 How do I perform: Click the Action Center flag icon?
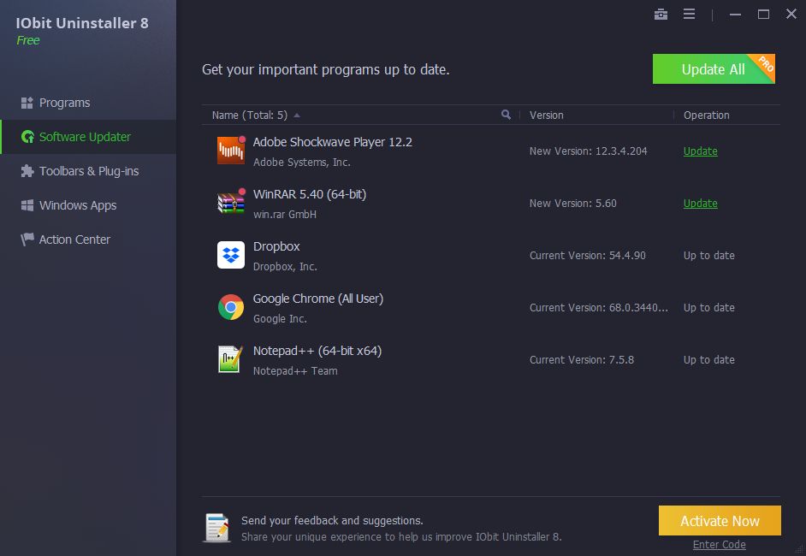coord(27,240)
